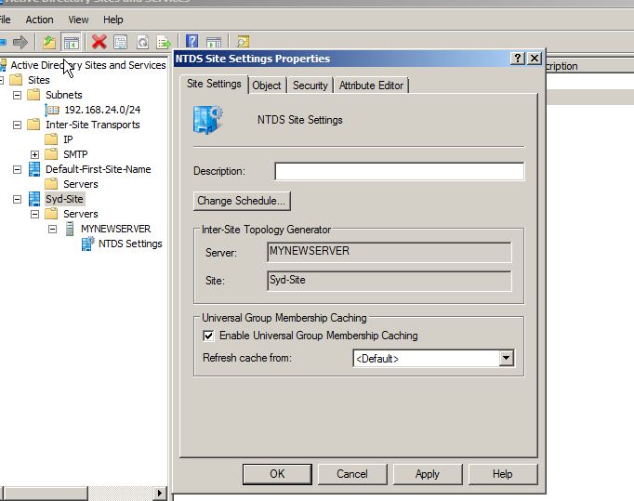Switch to the Attribute Editor tab
Image resolution: width=634 pixels, height=501 pixels.
pos(371,86)
